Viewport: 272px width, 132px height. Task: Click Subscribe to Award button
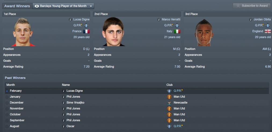[x=252, y=6]
